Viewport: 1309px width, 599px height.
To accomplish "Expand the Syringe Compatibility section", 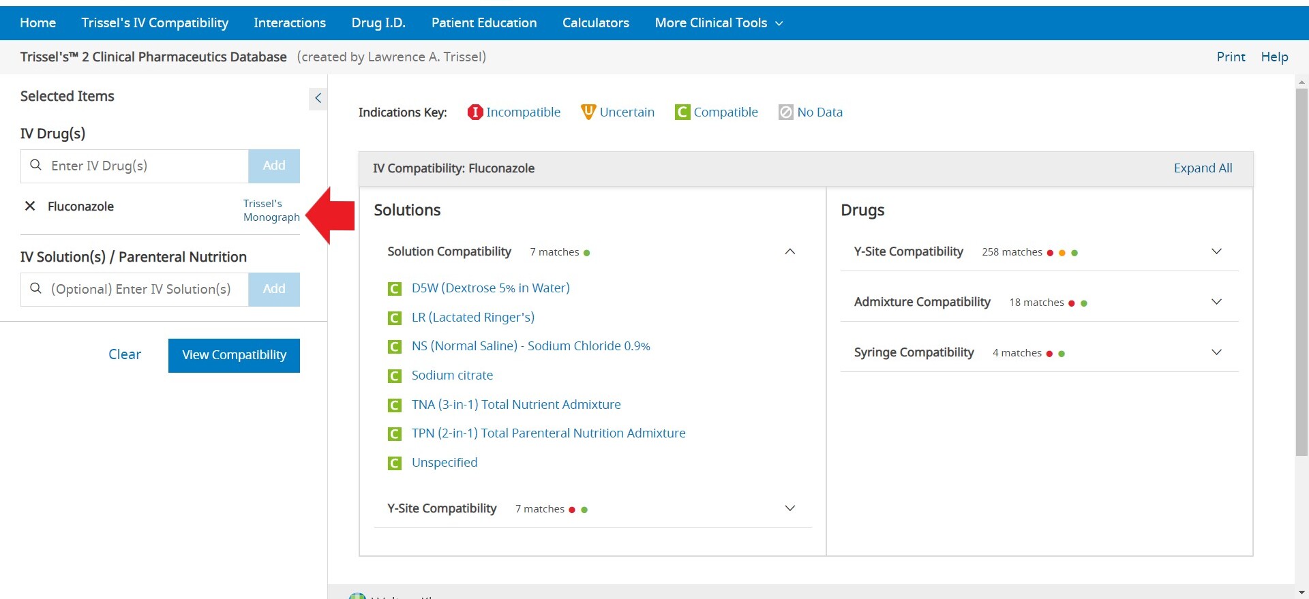I will 1216,352.
